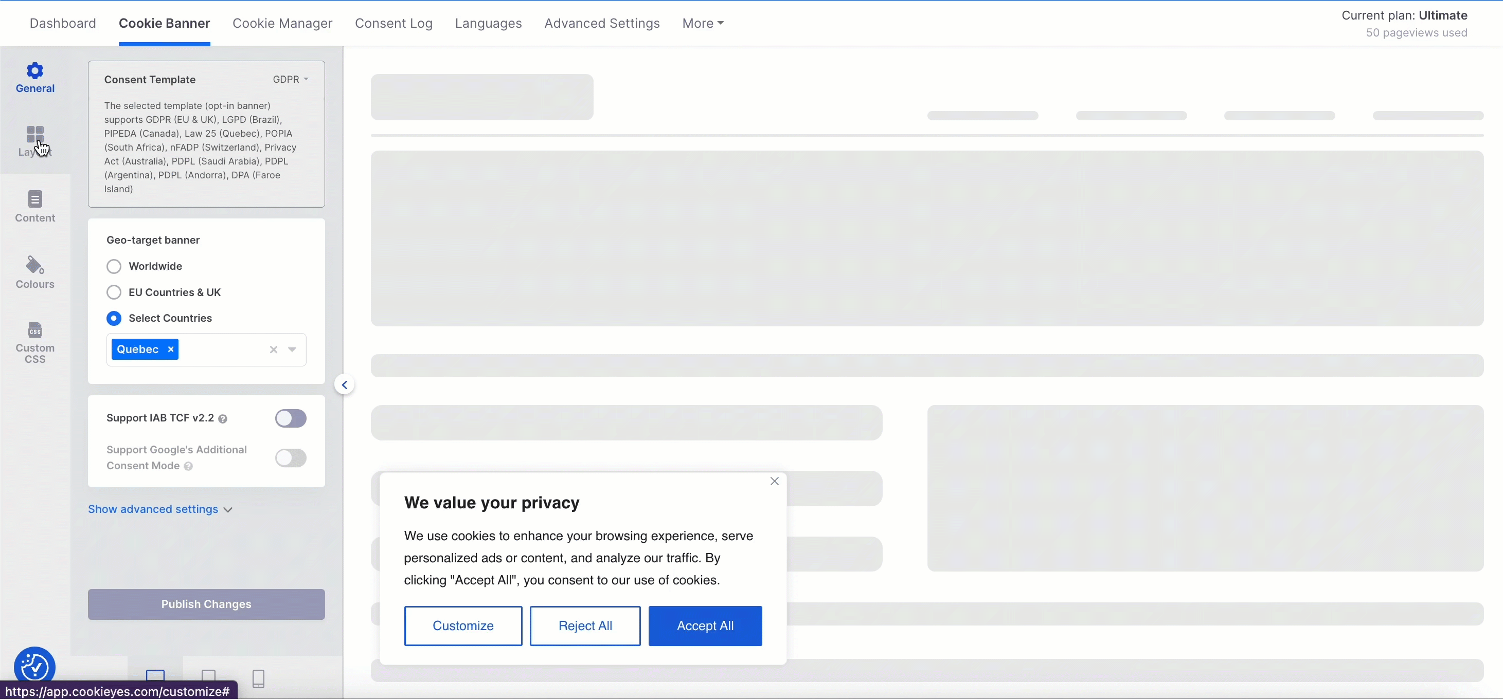
Task: Enable Support IAB TCF v2.2 toggle
Action: 291,418
